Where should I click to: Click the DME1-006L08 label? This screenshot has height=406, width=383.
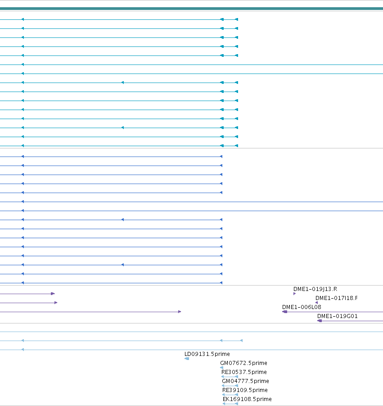[302, 307]
